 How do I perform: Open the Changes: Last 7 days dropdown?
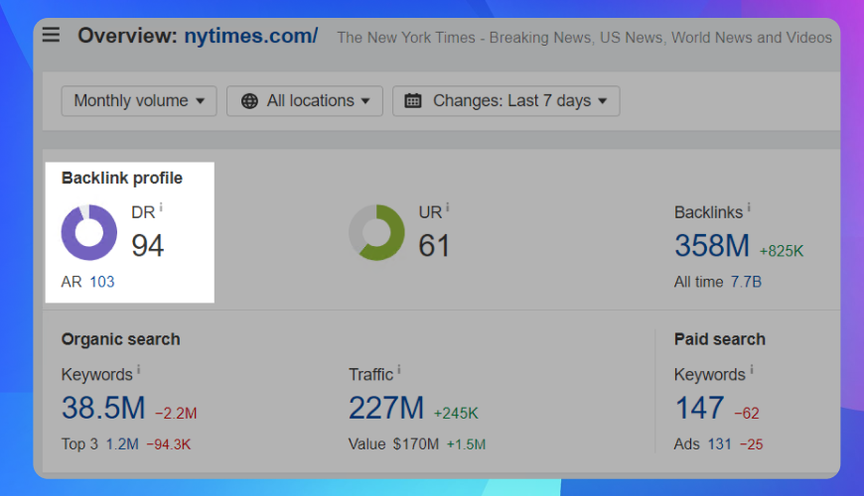coord(505,101)
